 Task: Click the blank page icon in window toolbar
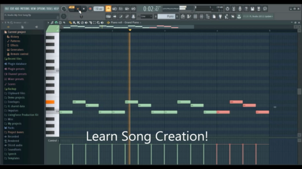click(214, 16)
